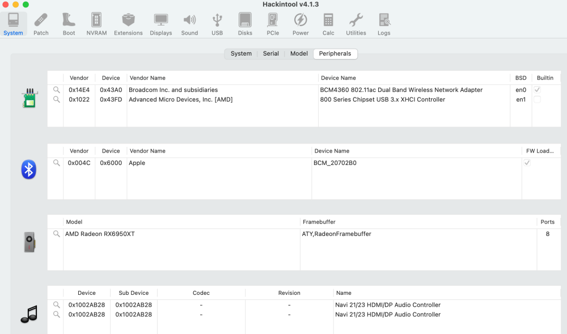Click the Framebuffer column header
The height and width of the screenshot is (334, 567).
(x=418, y=222)
